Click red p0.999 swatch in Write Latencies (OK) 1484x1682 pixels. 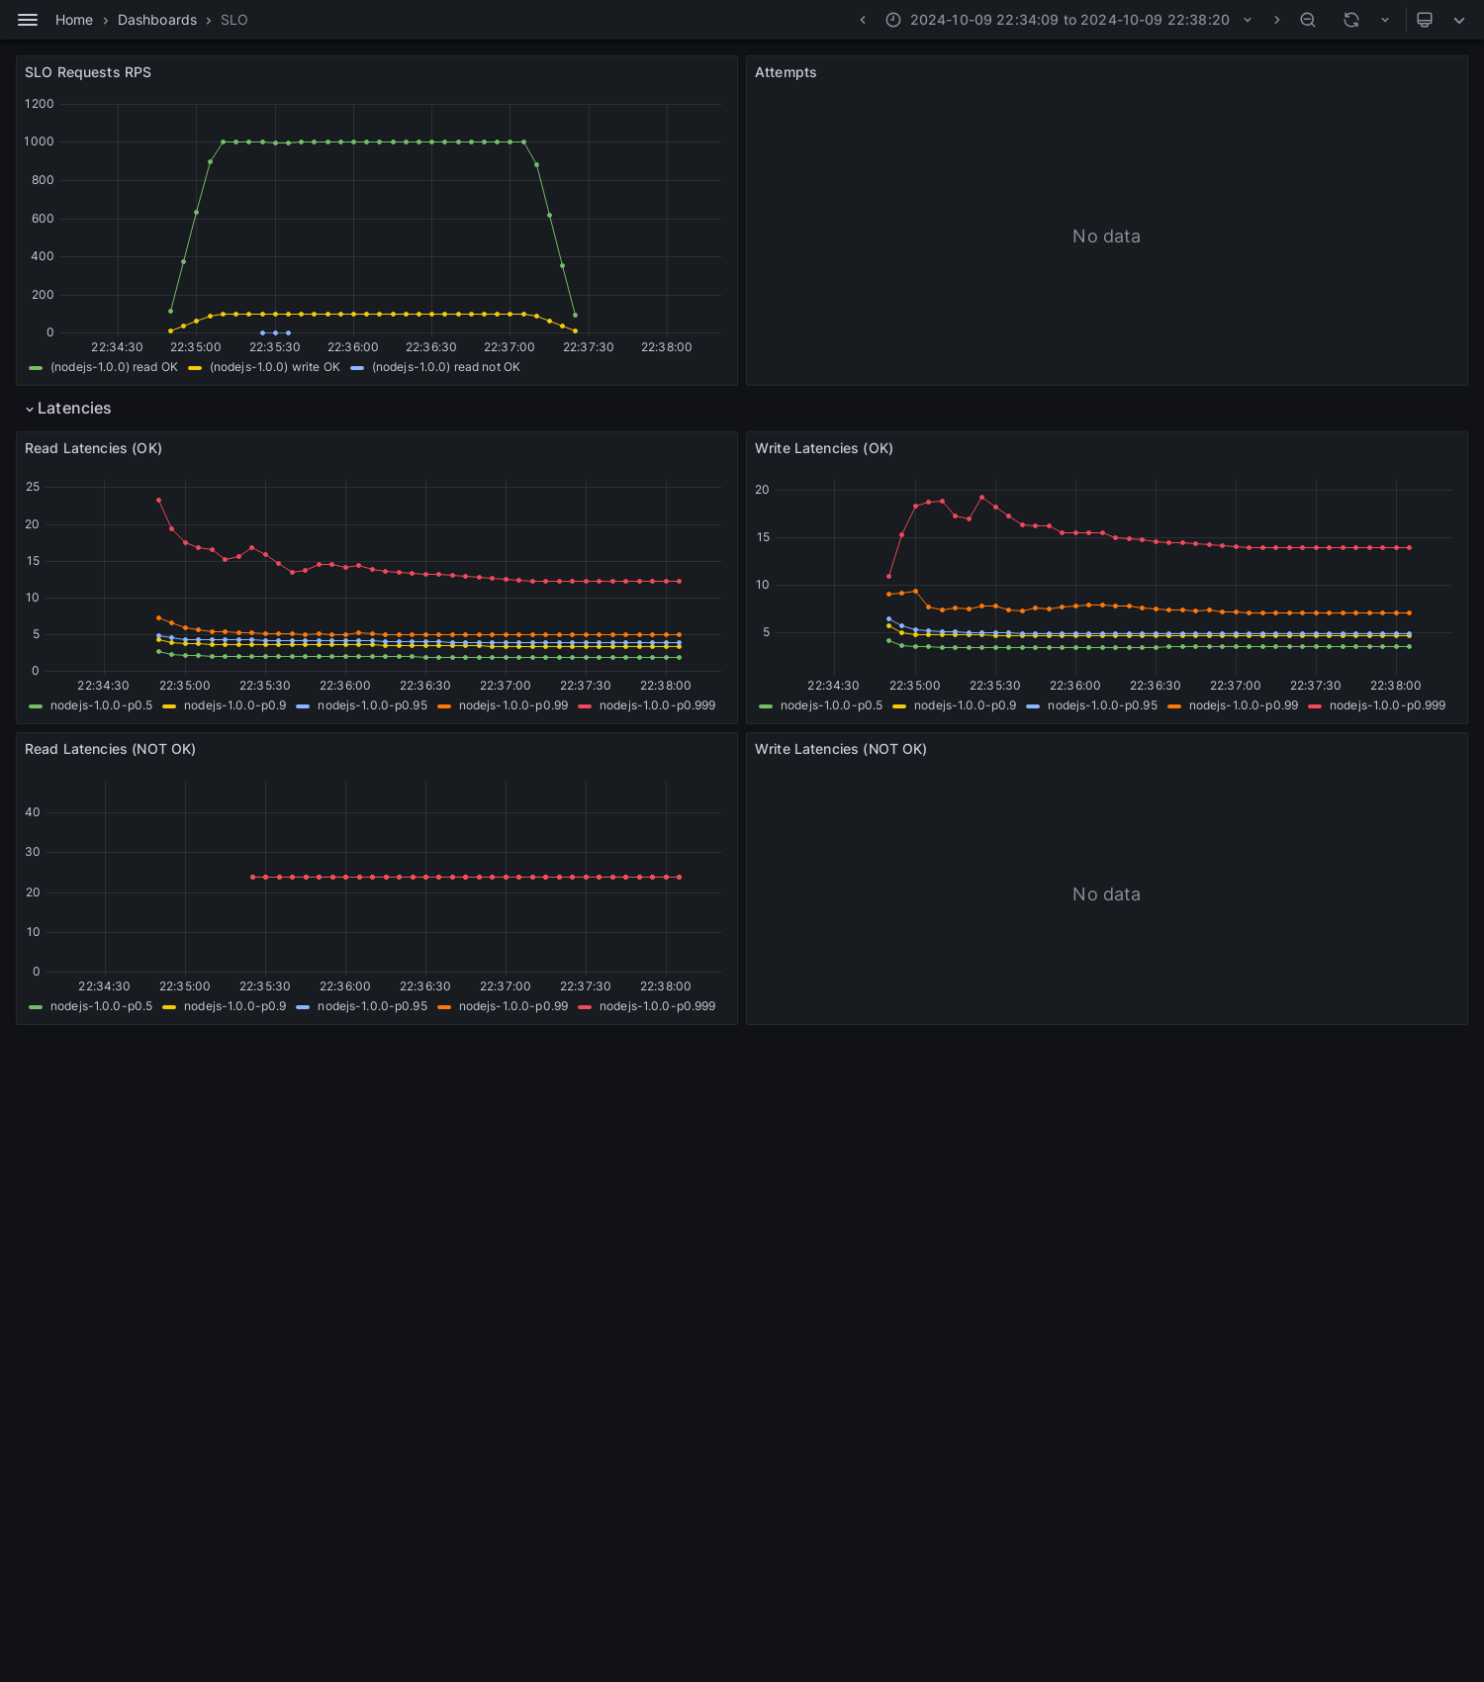[1315, 706]
